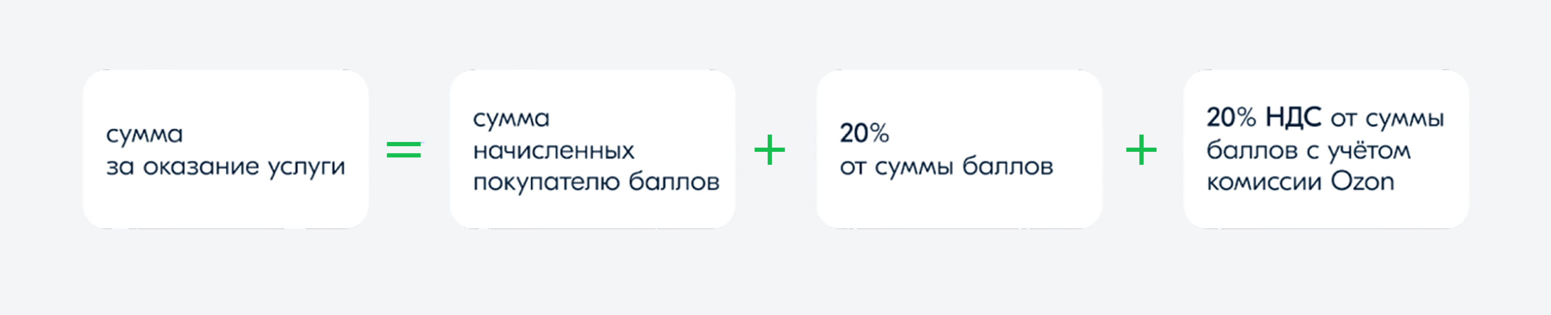Click the "за оказание услуги" text line

(x=226, y=166)
